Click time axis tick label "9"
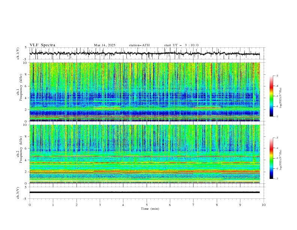 (x=240, y=205)
